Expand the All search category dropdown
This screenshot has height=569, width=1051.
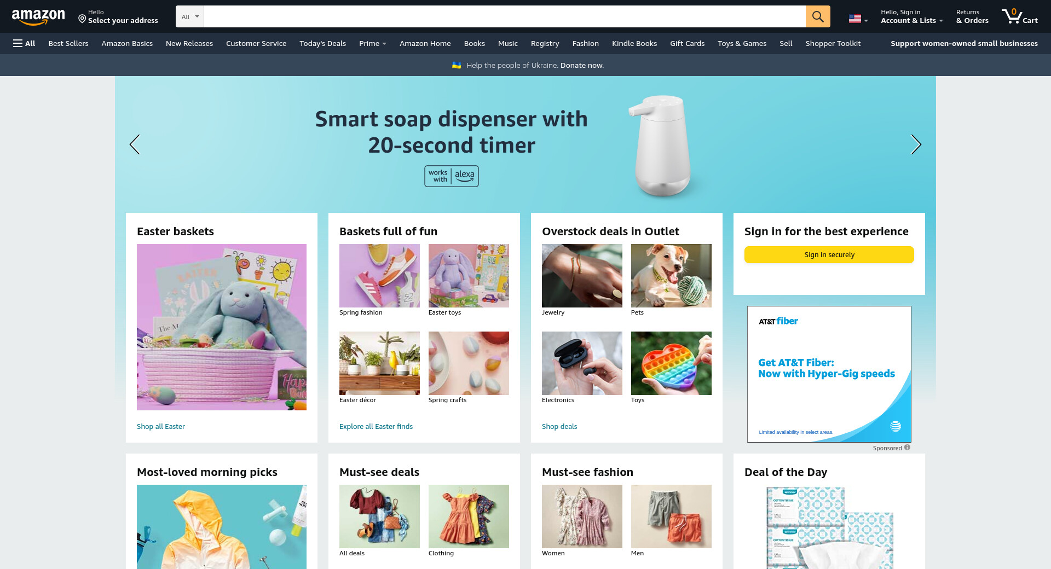pos(190,16)
